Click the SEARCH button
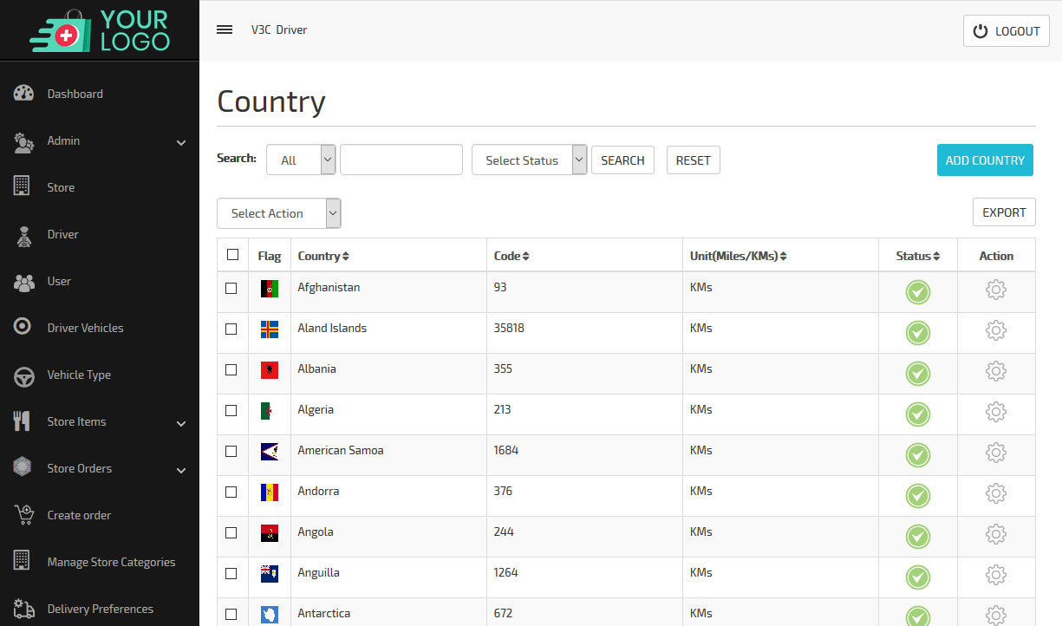The width and height of the screenshot is (1062, 626). pyautogui.click(x=622, y=160)
